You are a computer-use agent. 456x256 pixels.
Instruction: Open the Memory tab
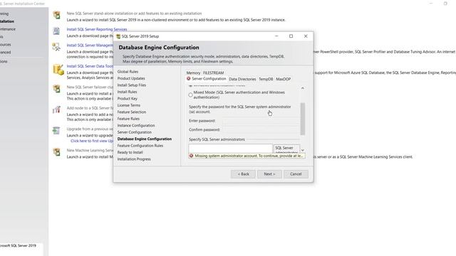click(193, 73)
